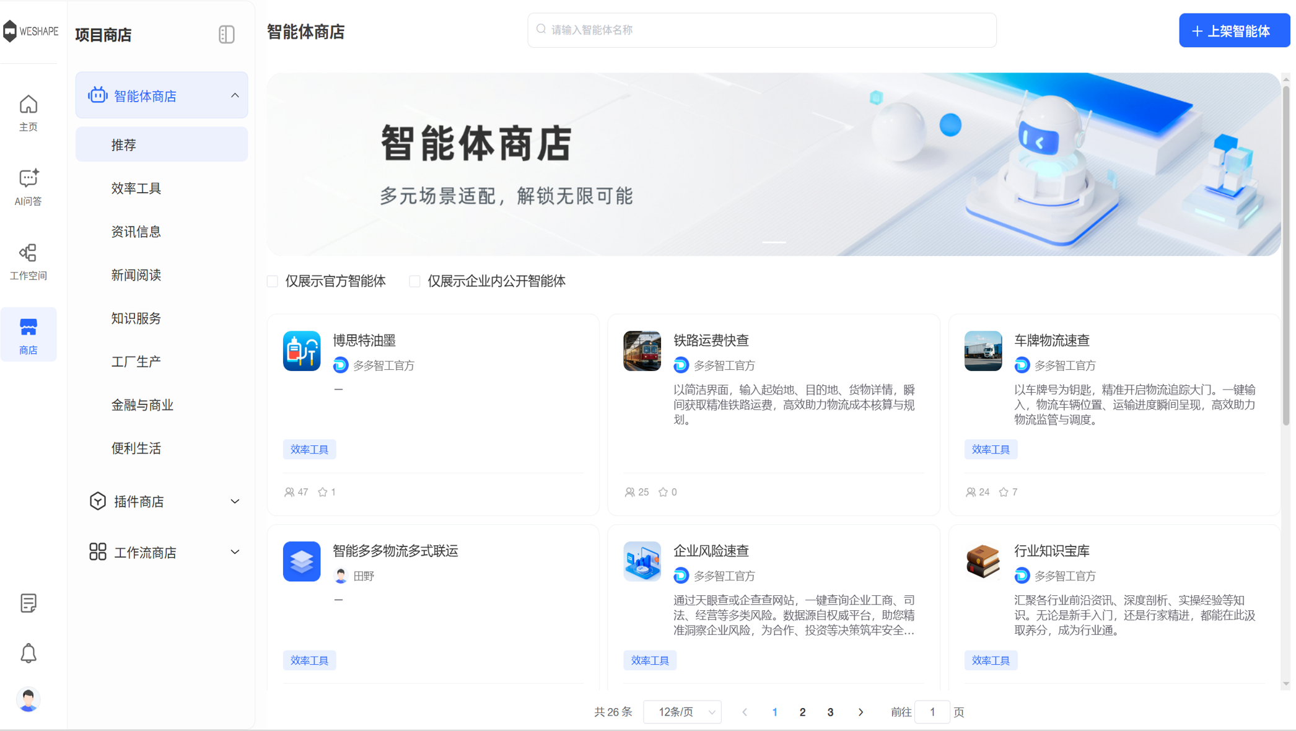Click 共 26 条 total count text
Screen dimensions: 1296x731
point(613,712)
